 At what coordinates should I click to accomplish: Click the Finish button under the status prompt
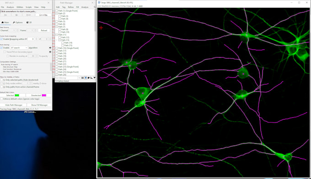tap(28, 15)
